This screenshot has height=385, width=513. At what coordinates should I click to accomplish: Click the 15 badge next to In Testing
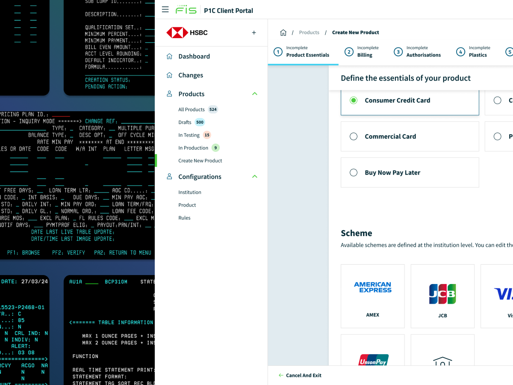tap(207, 135)
